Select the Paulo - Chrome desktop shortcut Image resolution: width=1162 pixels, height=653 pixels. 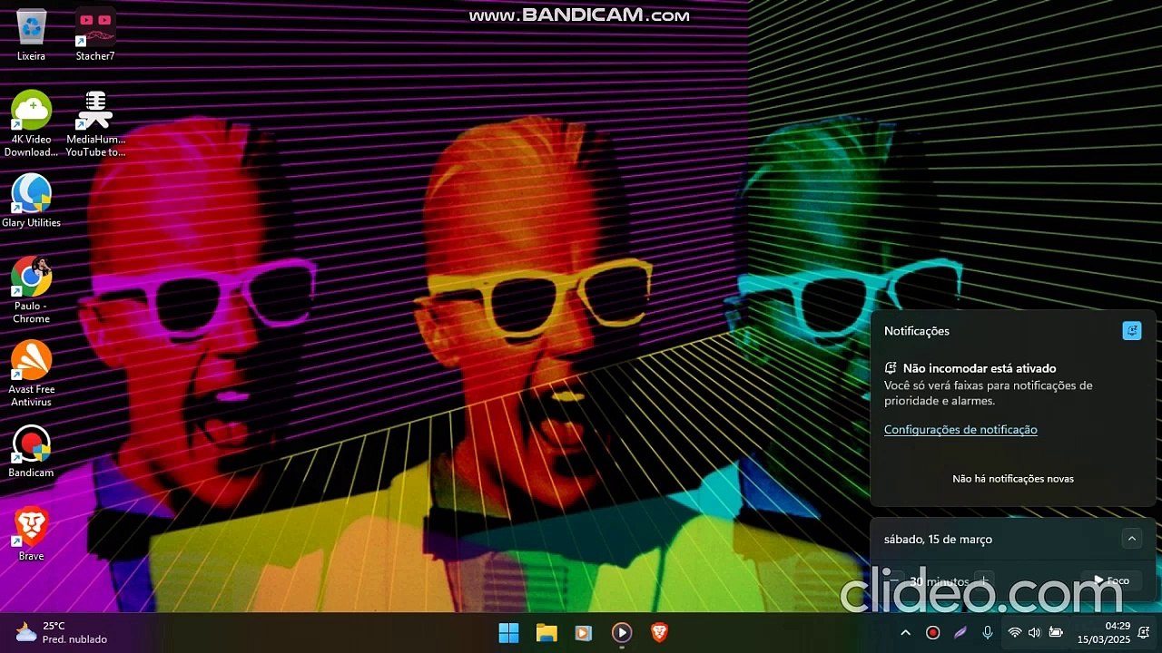click(x=31, y=290)
